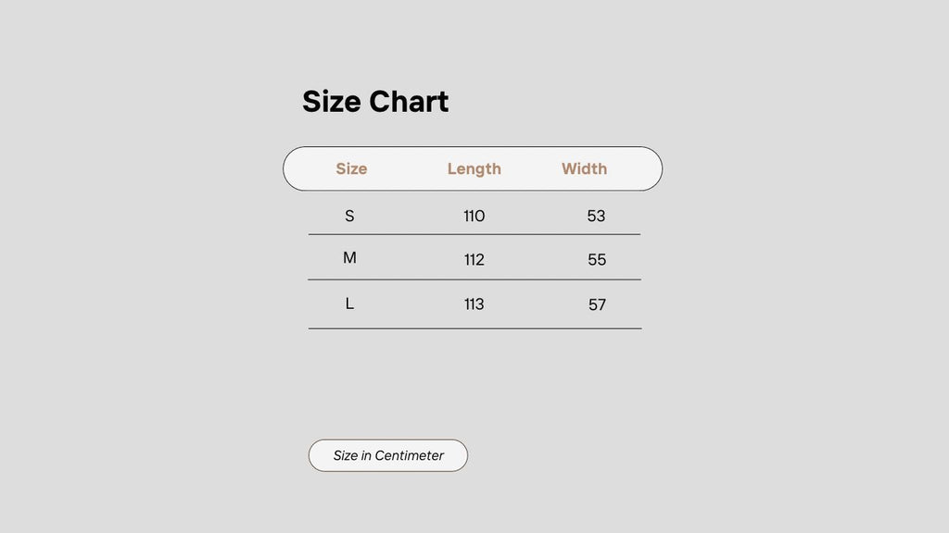Viewport: 949px width, 533px height.
Task: Click the divider line below the L row
Action: 475,328
